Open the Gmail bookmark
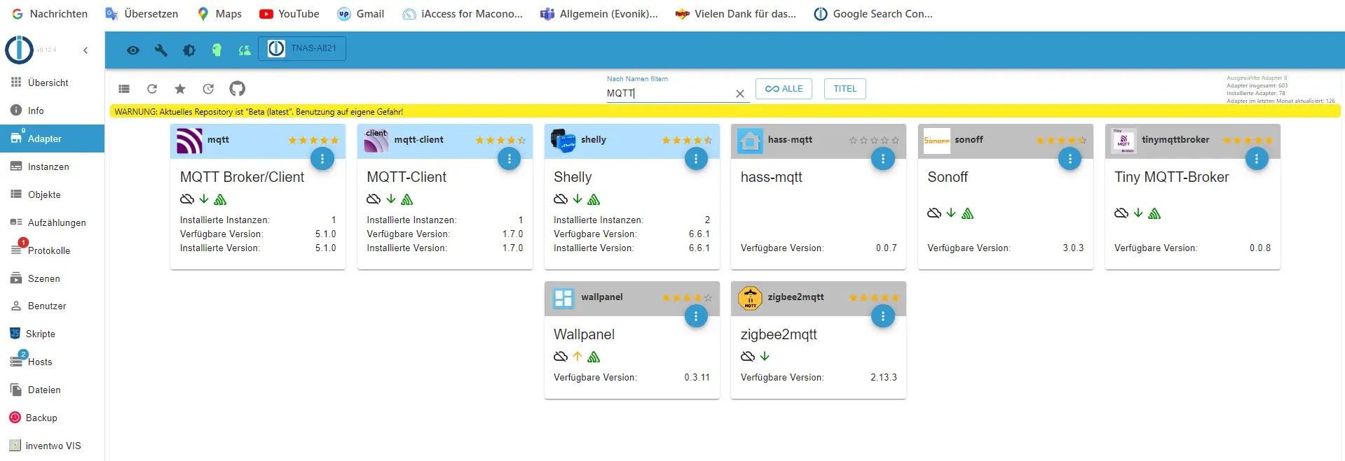The image size is (1345, 461). tap(361, 13)
